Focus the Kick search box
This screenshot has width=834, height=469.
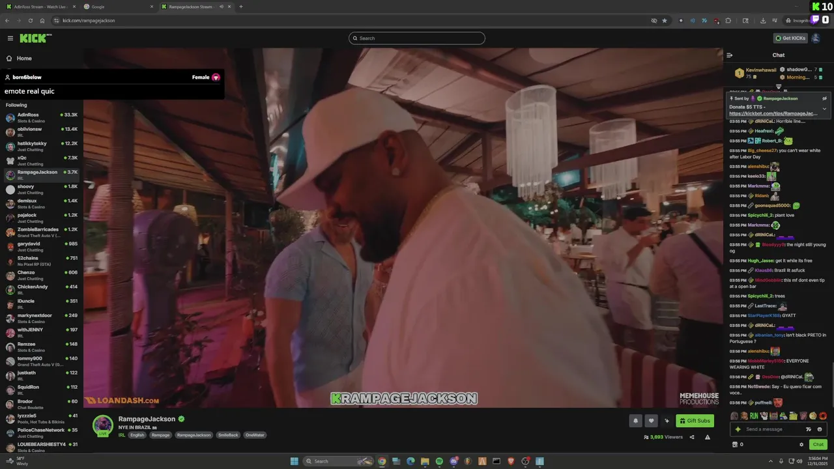coord(417,38)
